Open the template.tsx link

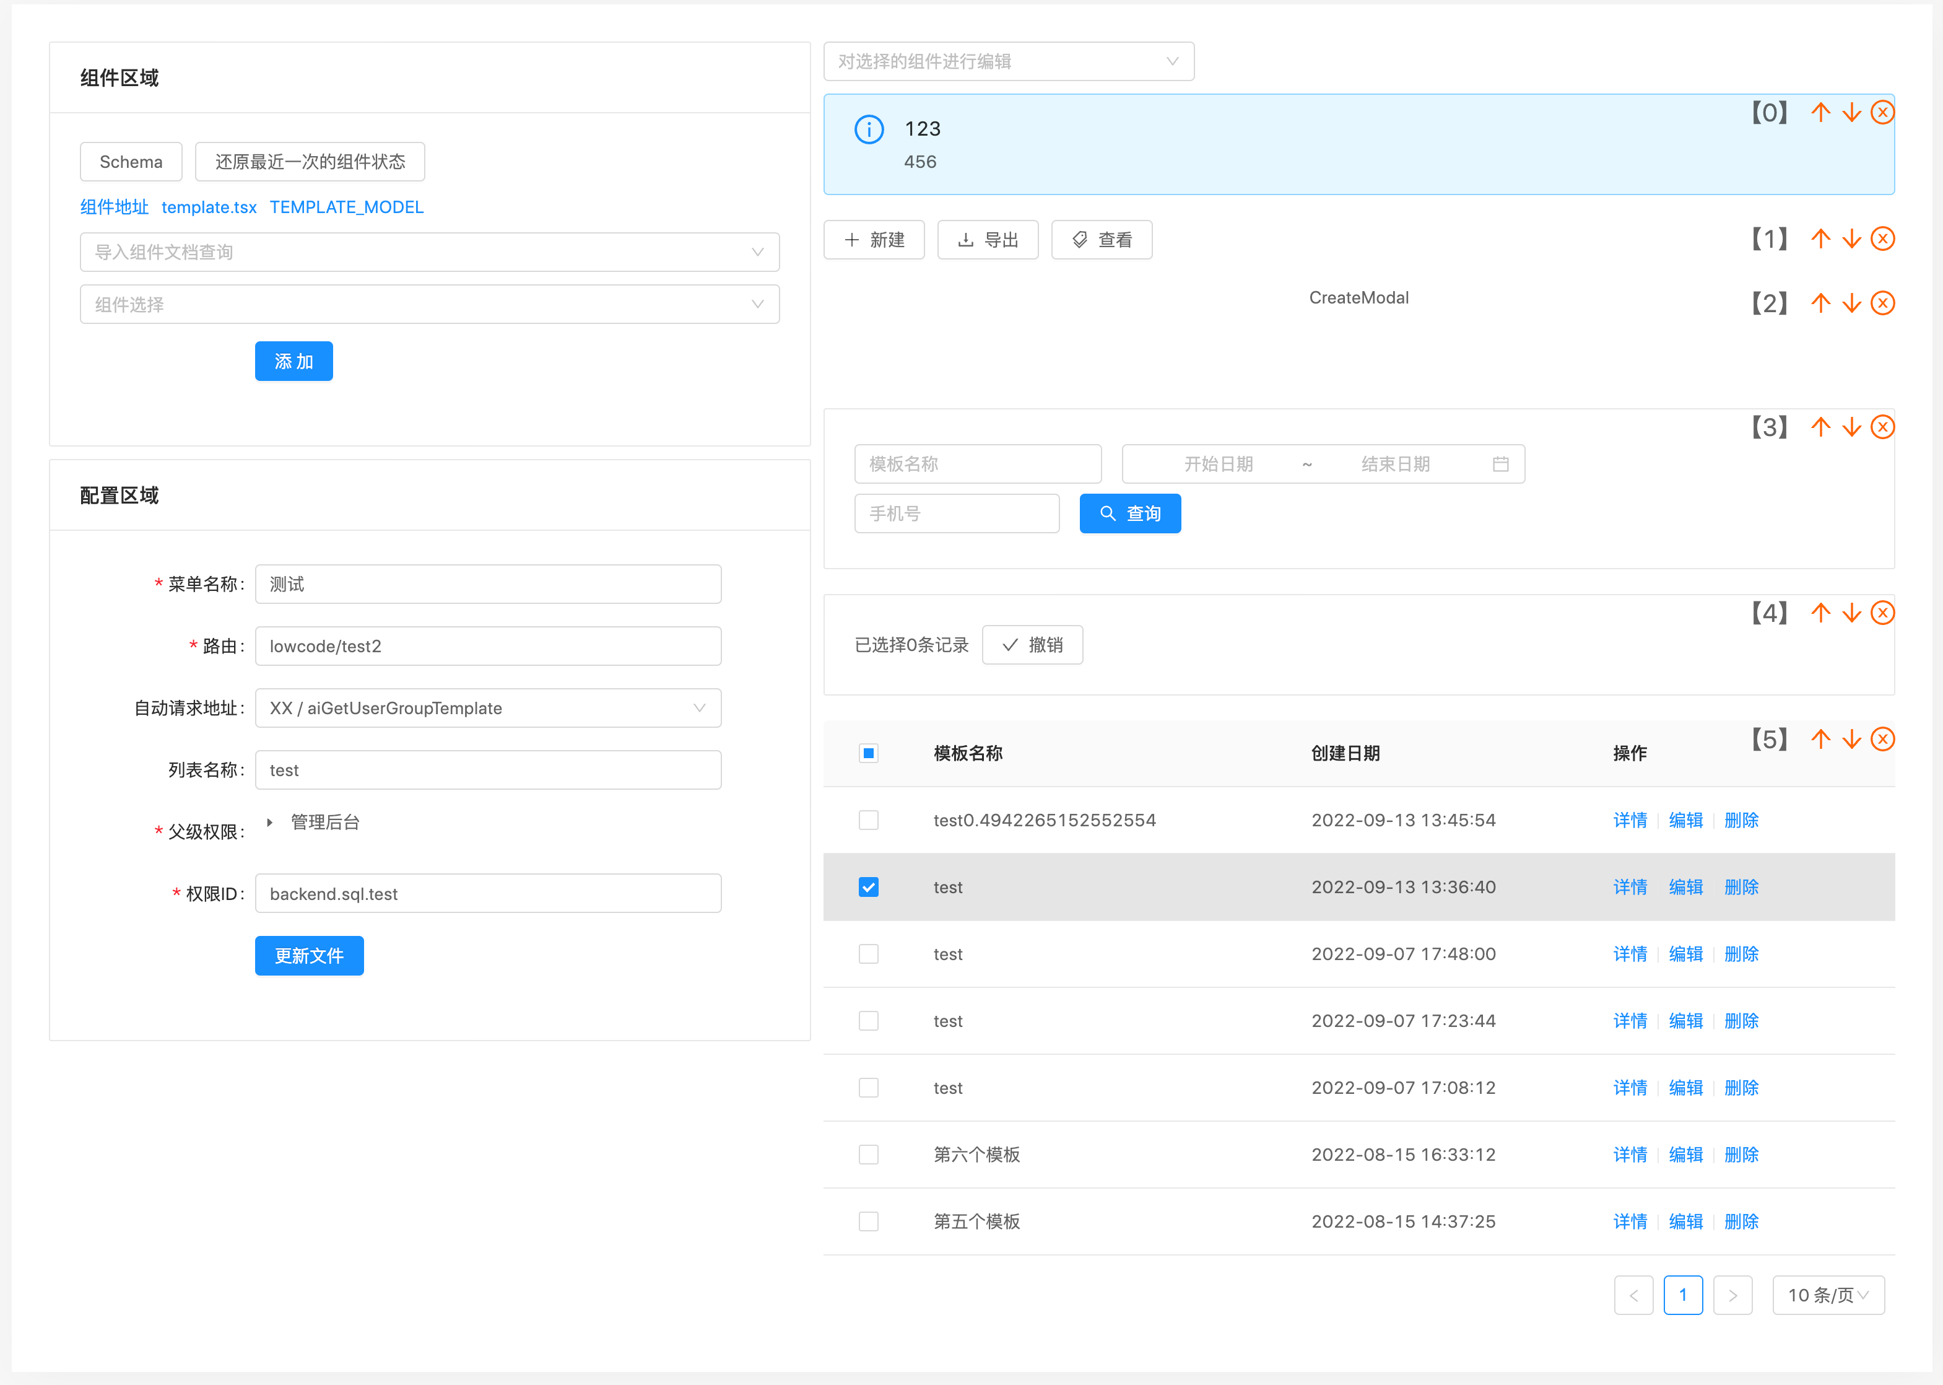[209, 208]
